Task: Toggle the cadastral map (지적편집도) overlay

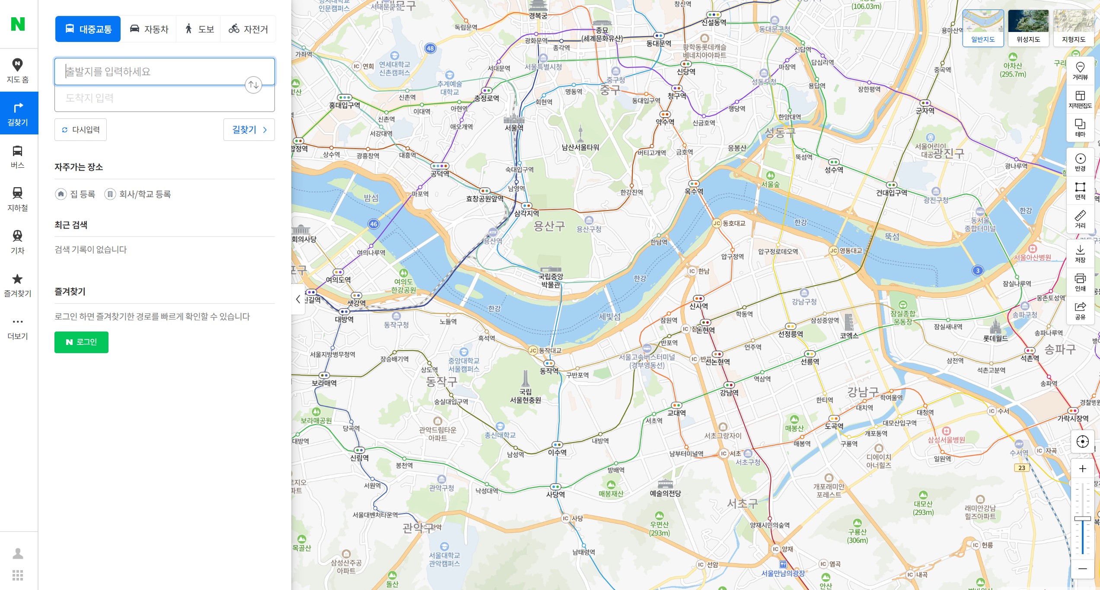Action: tap(1080, 99)
